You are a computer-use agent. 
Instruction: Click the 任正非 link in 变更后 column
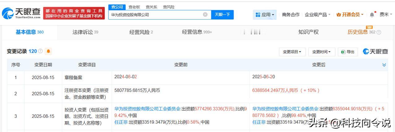pyautogui.click(x=259, y=122)
